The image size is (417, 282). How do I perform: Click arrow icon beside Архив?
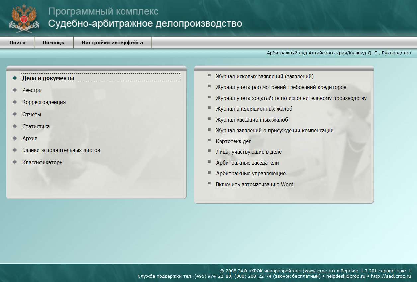coord(15,138)
